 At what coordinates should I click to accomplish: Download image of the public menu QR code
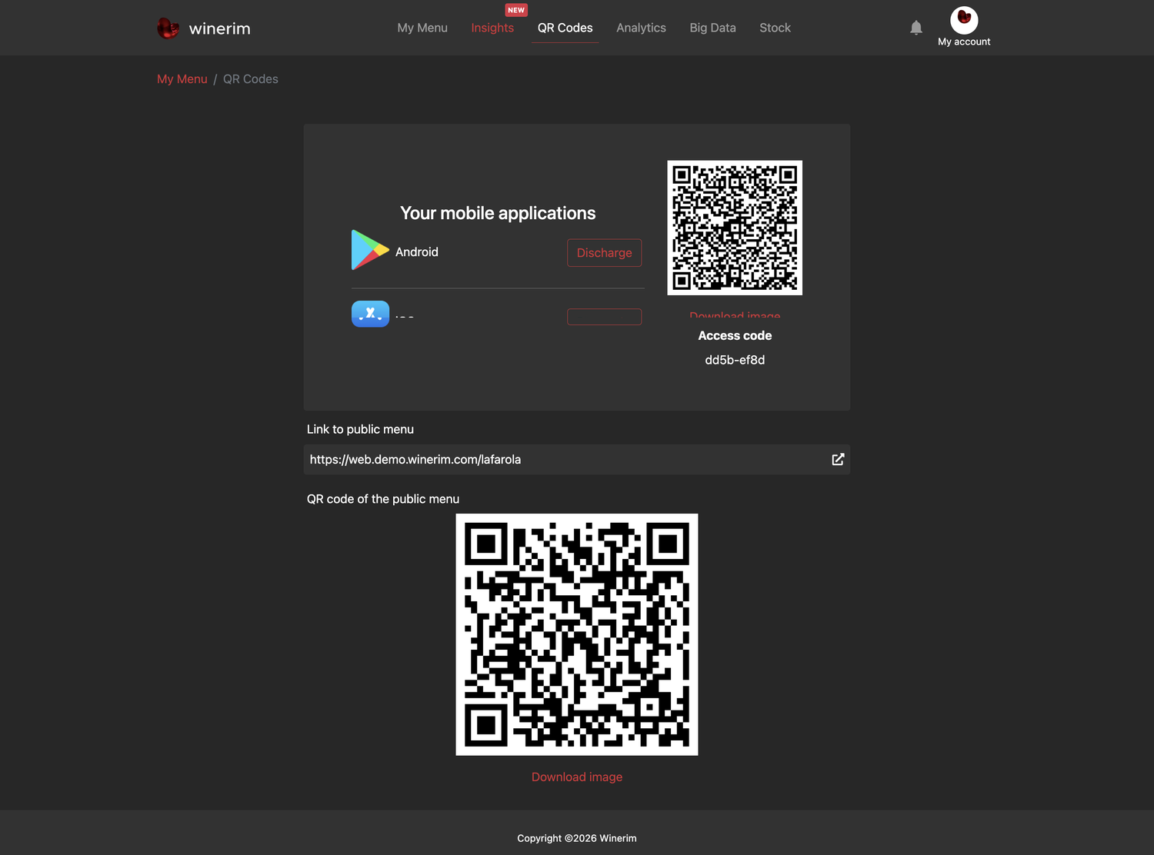click(577, 777)
